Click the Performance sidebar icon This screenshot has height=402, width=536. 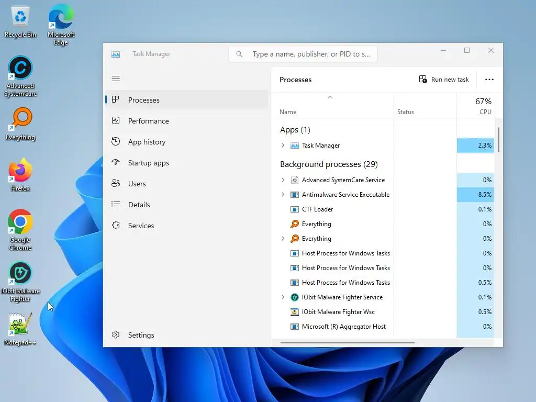pyautogui.click(x=116, y=121)
